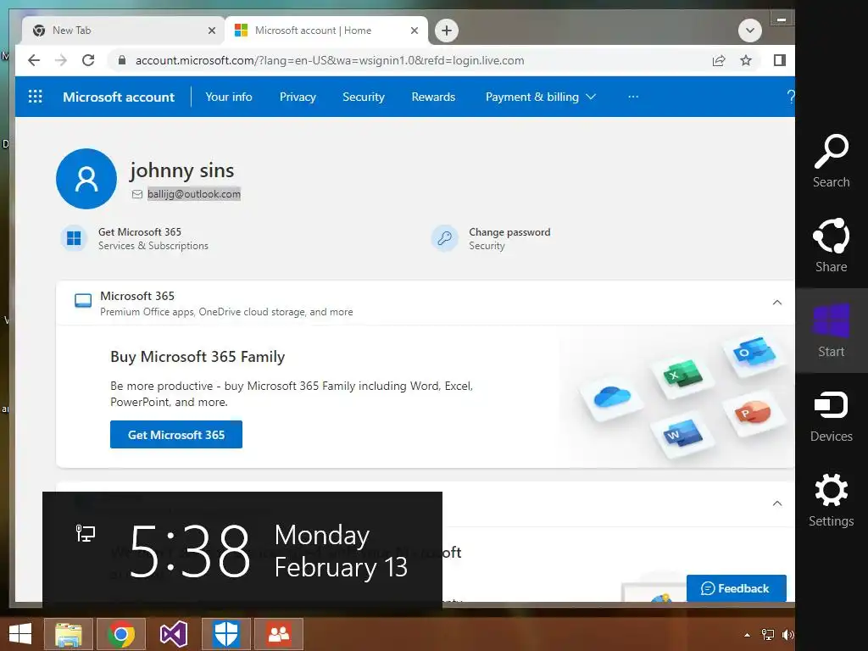Click the network tray icon
868x651 pixels.
coord(768,635)
